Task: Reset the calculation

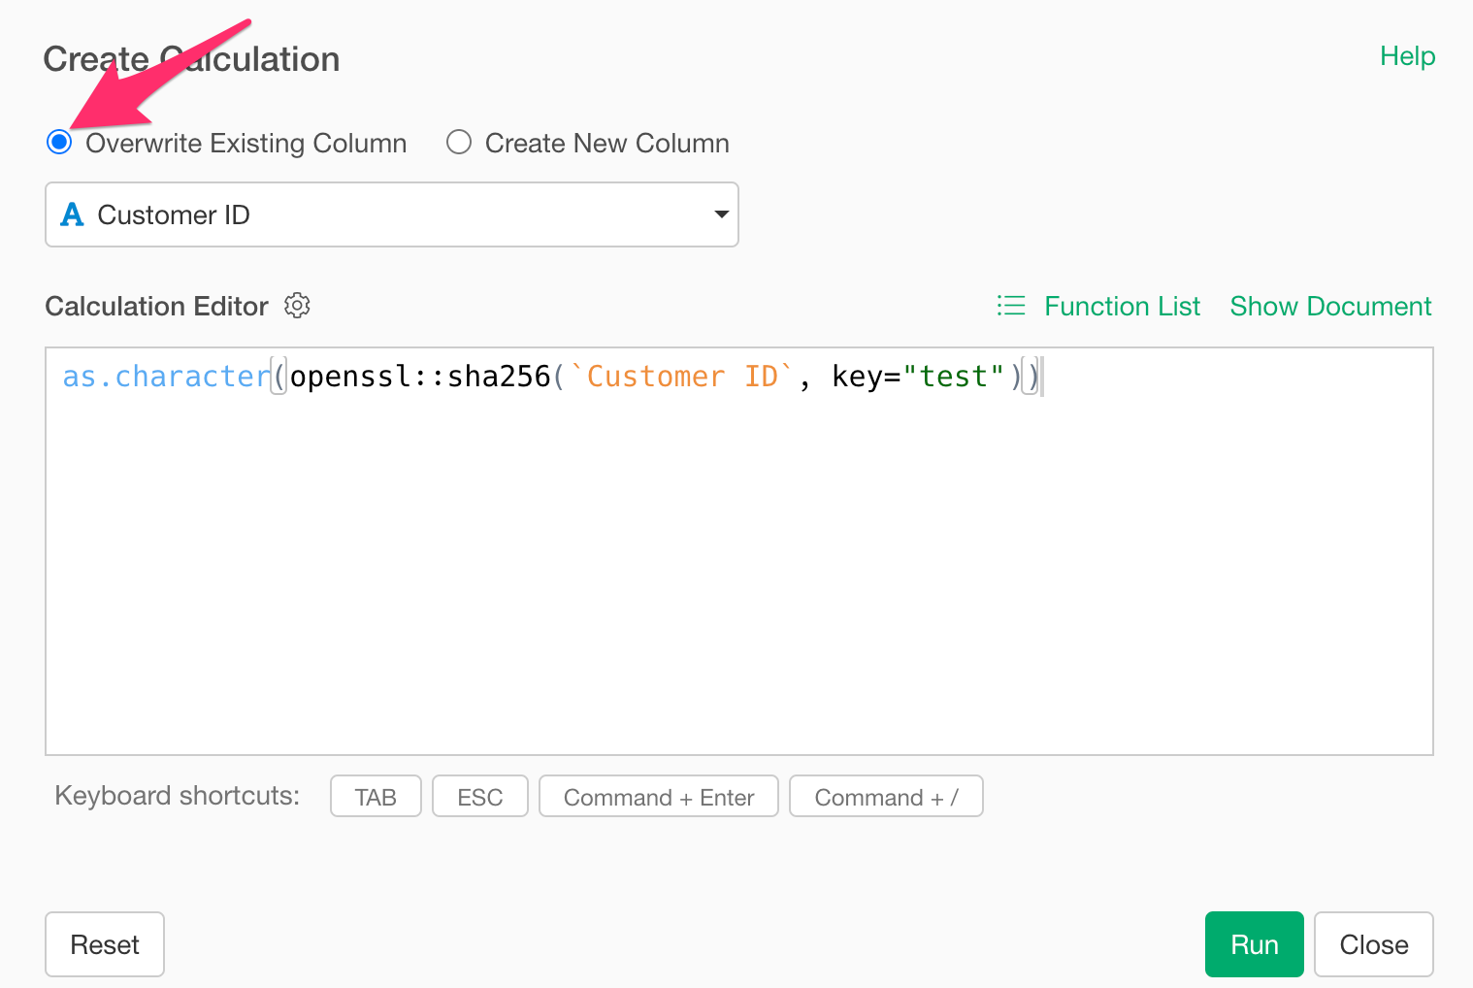Action: [x=105, y=944]
